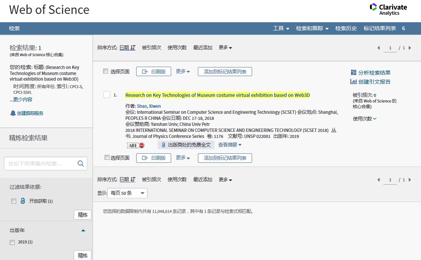Click the 分析检索结果 link
The height and width of the screenshot is (260, 421).
[374, 73]
